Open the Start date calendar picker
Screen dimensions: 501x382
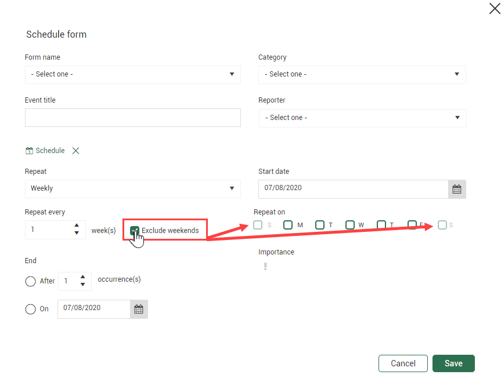tap(457, 189)
